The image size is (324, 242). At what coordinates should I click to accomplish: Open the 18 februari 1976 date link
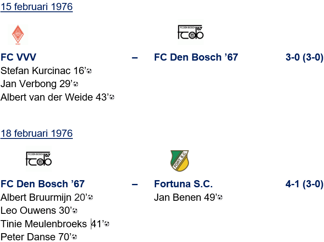point(37,134)
